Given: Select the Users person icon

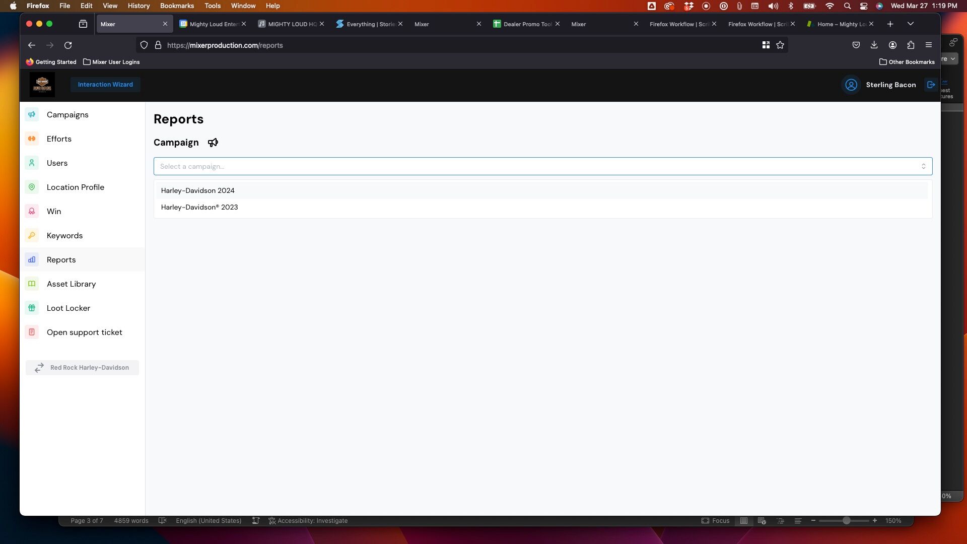Looking at the screenshot, I should pyautogui.click(x=32, y=163).
